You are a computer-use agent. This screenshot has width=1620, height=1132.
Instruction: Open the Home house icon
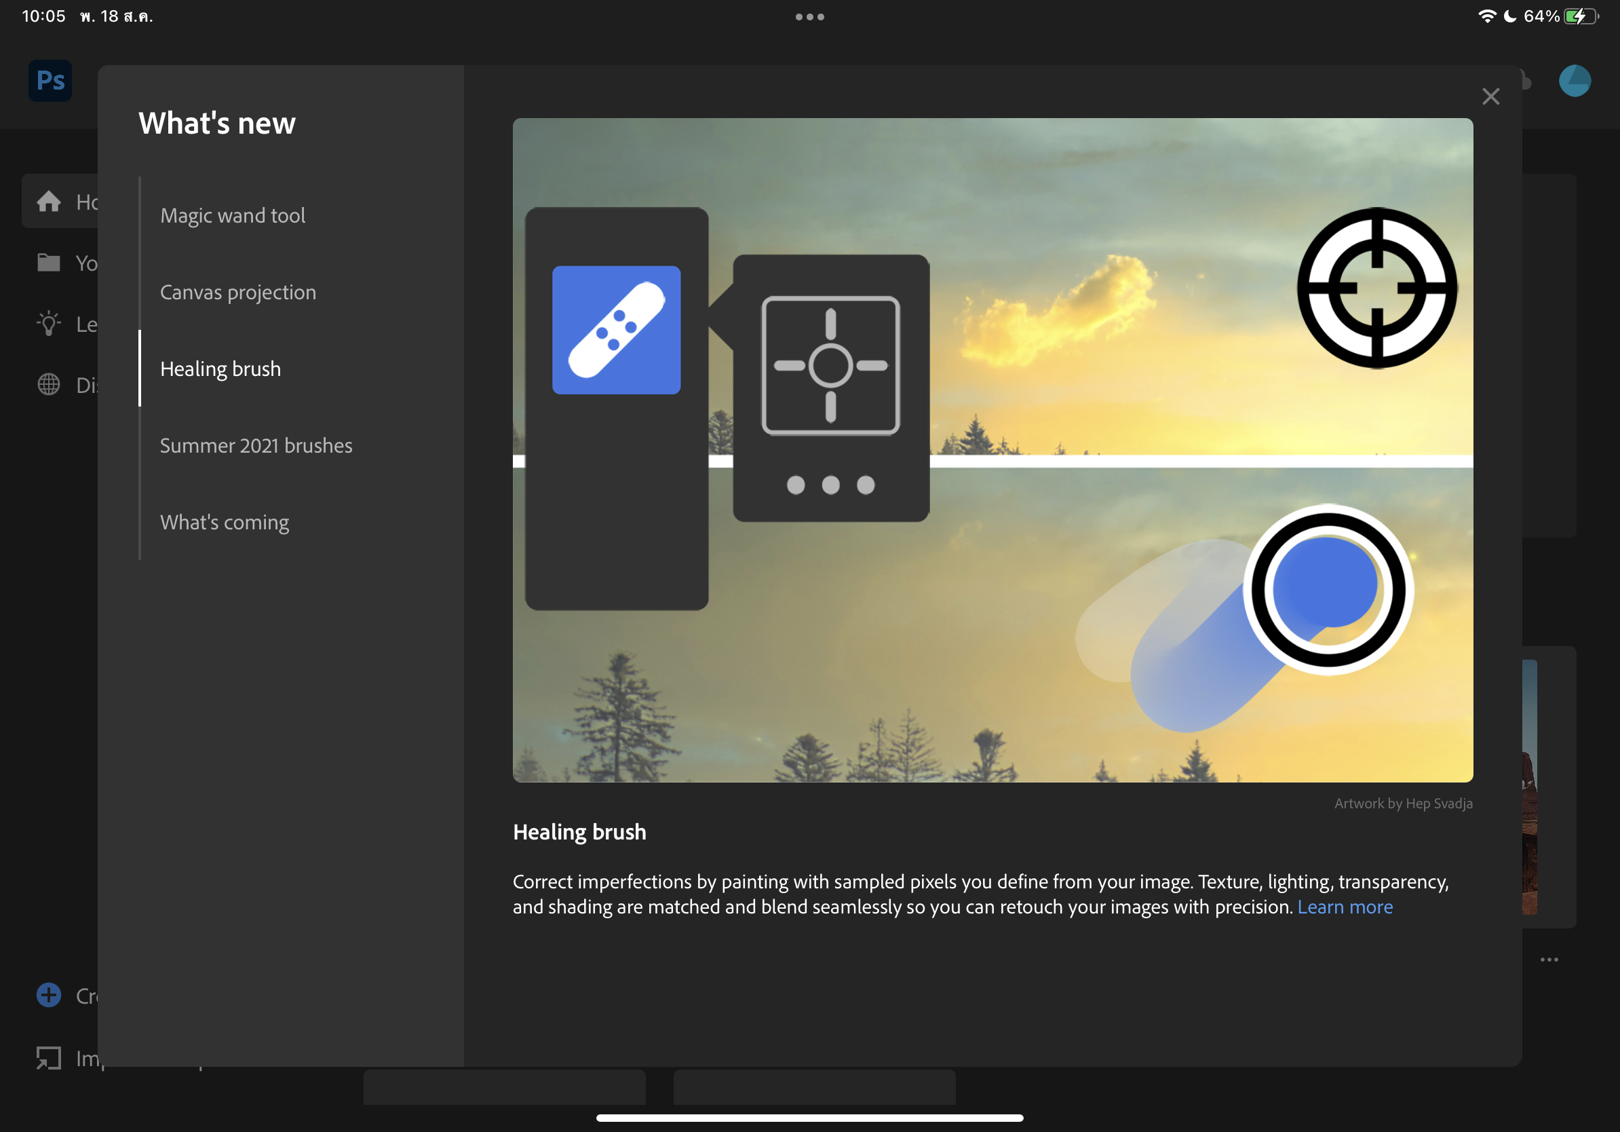49,202
